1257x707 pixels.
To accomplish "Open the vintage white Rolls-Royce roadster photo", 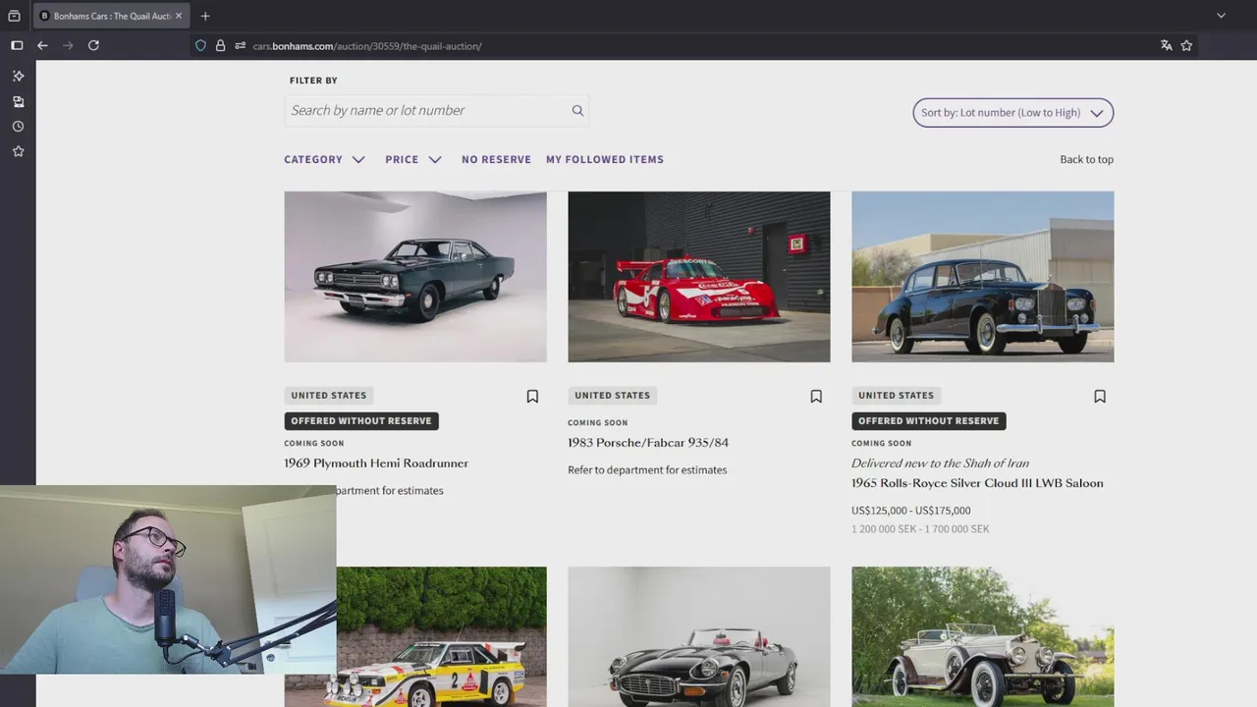I will (x=982, y=636).
